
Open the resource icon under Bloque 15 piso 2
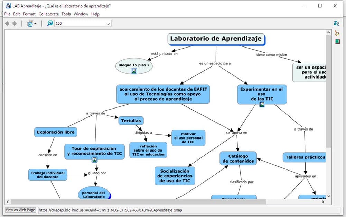[134, 71]
